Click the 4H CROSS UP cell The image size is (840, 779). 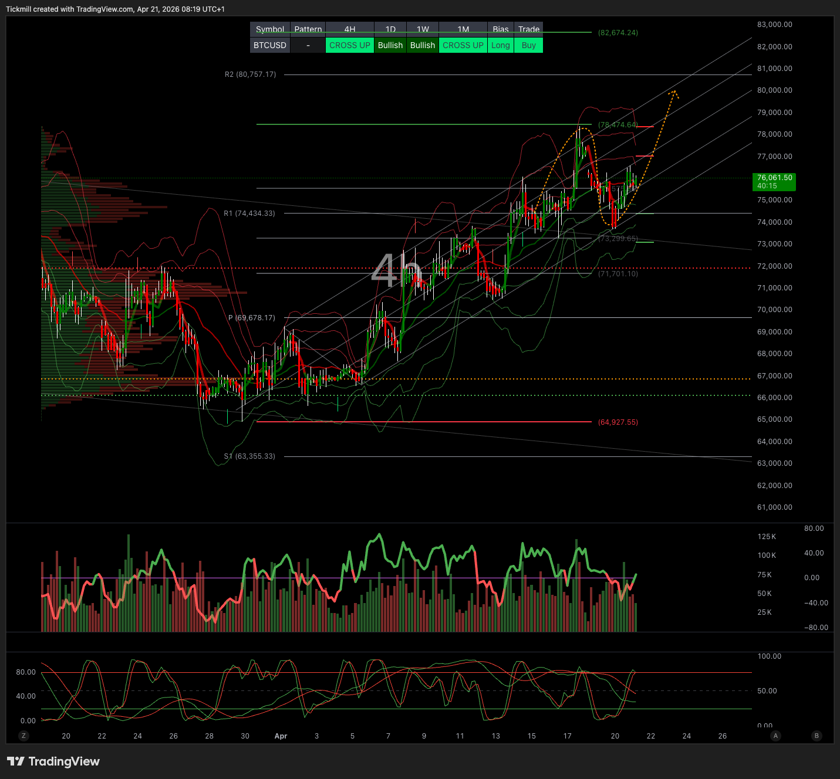point(350,45)
